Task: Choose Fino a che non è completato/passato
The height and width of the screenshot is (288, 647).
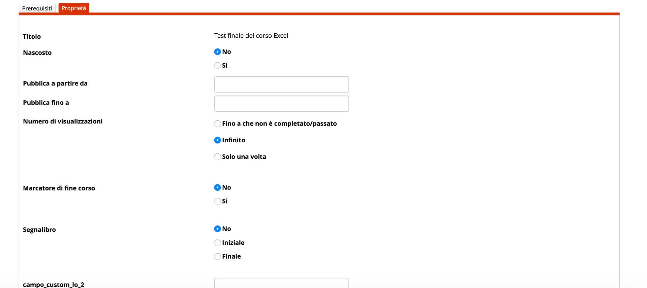Action: click(217, 124)
